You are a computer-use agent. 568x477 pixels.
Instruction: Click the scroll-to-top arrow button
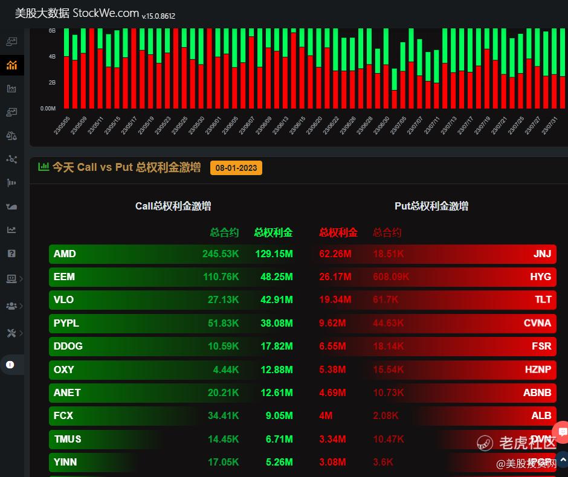[x=563, y=459]
